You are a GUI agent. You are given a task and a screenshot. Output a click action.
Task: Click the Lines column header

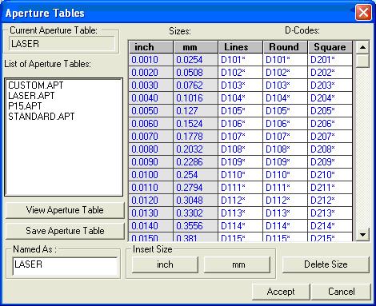(x=241, y=47)
